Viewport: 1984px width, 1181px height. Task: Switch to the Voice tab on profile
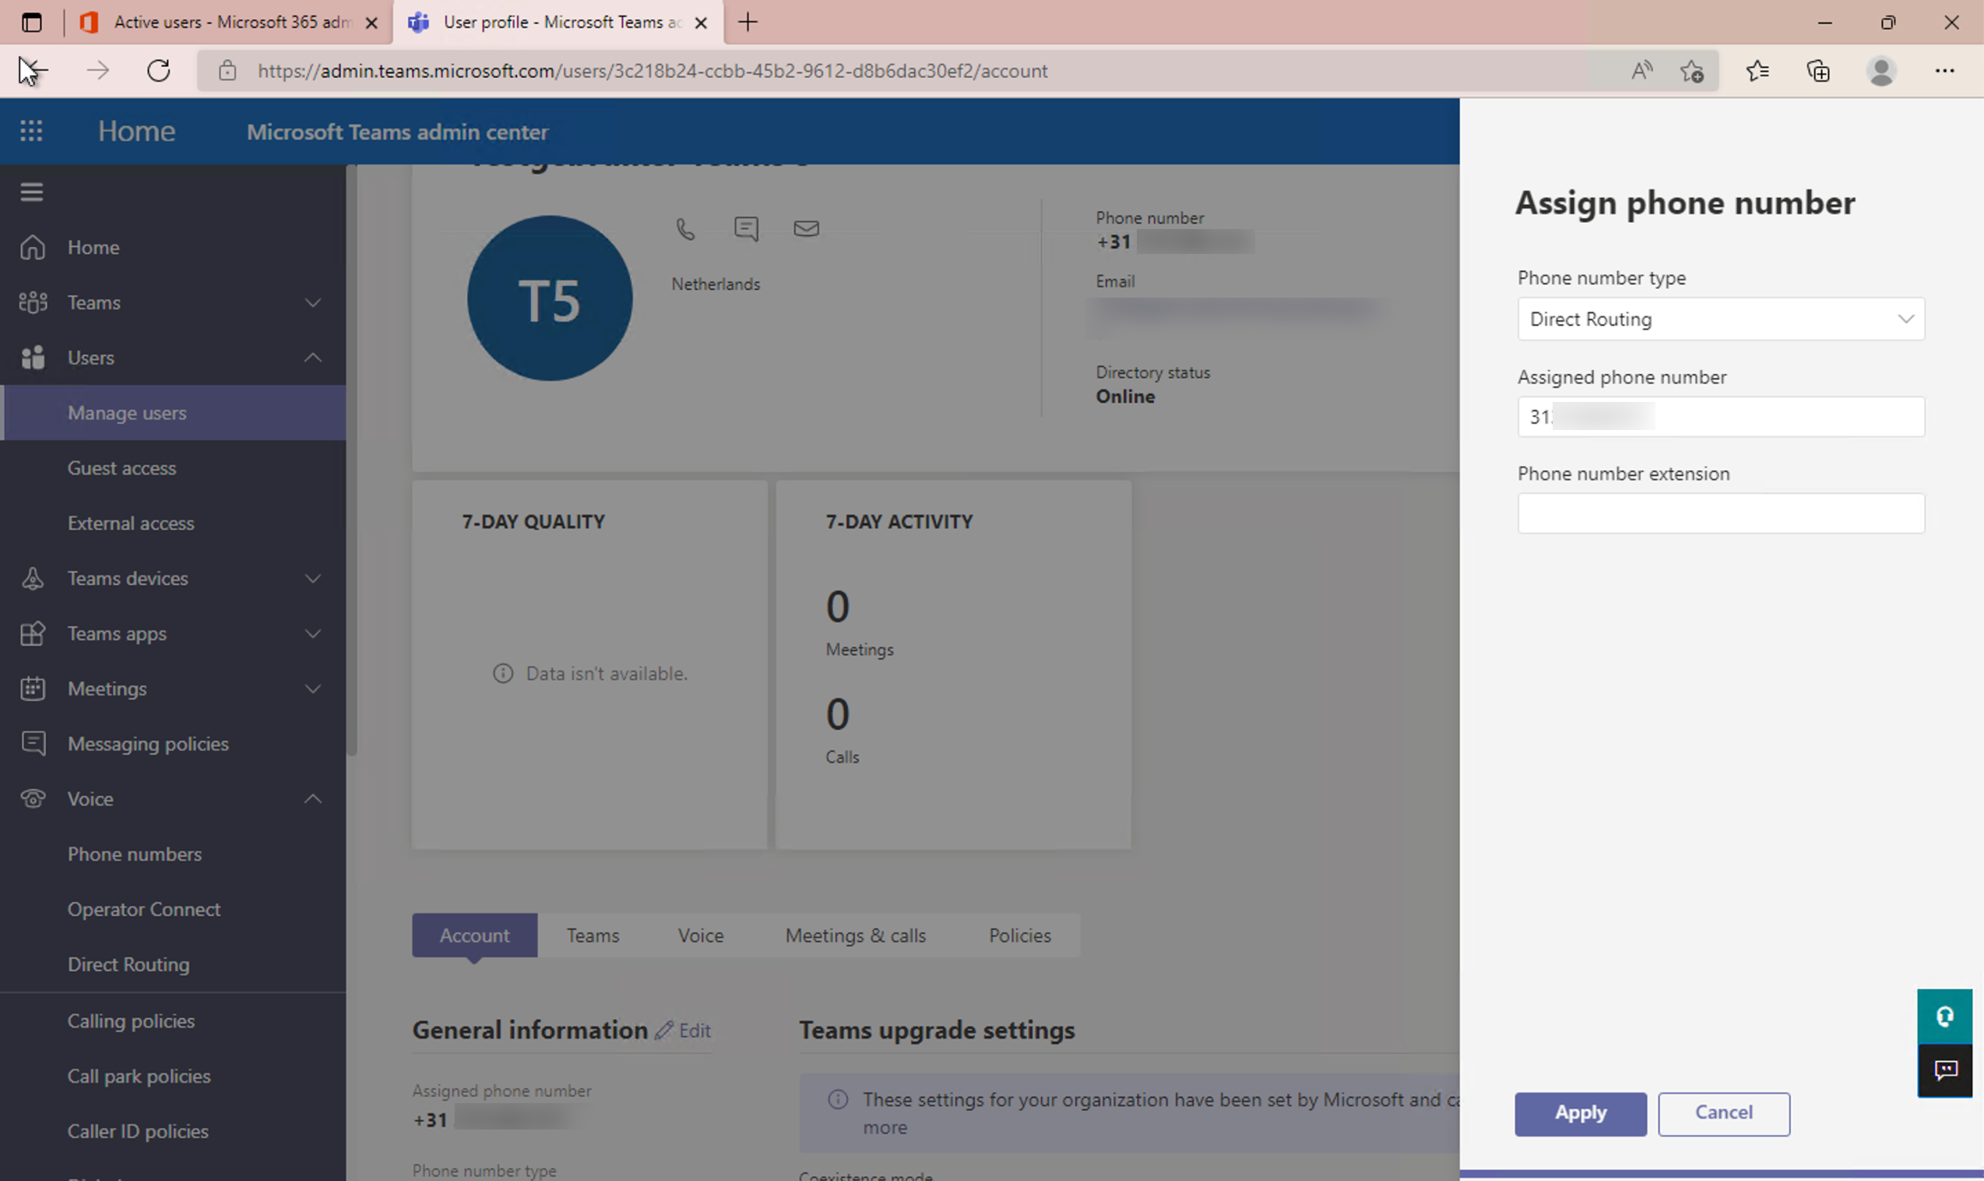coord(701,936)
